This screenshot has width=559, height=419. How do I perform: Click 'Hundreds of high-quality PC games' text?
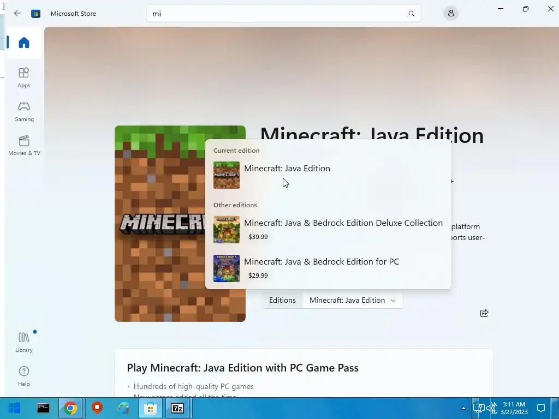pos(194,386)
